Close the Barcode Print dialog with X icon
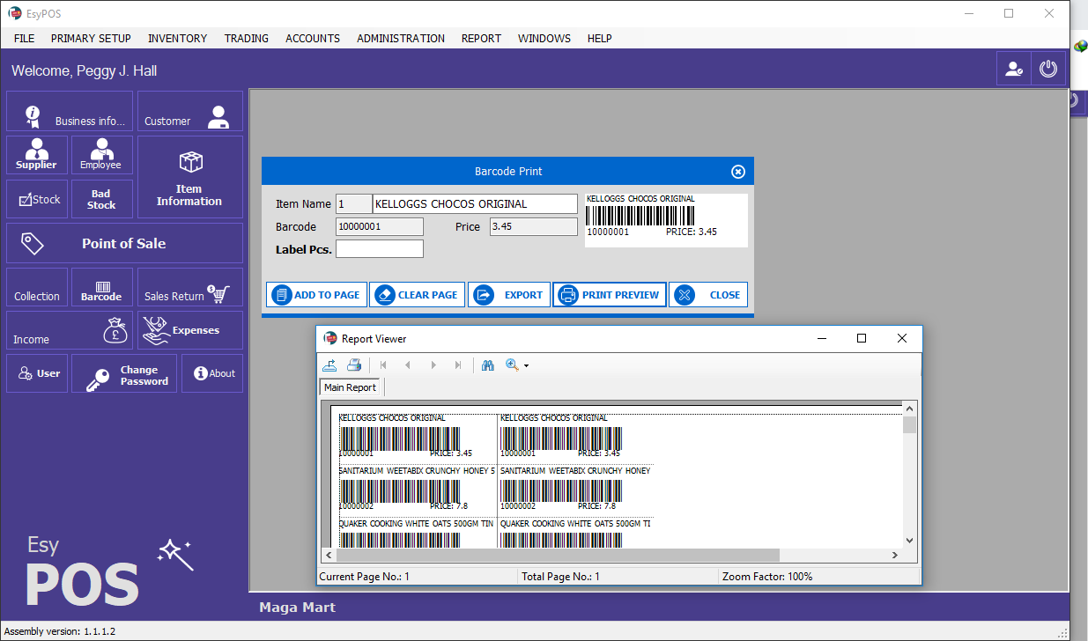The height and width of the screenshot is (641, 1088). tap(738, 172)
